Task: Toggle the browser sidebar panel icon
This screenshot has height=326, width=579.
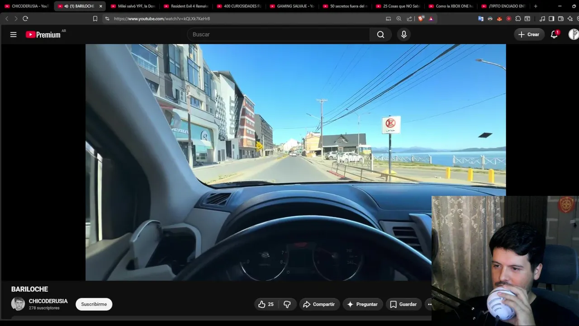Action: point(551,19)
